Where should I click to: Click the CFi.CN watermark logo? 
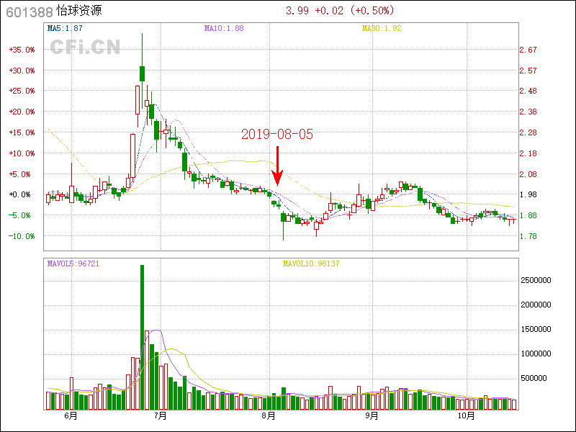[x=85, y=48]
